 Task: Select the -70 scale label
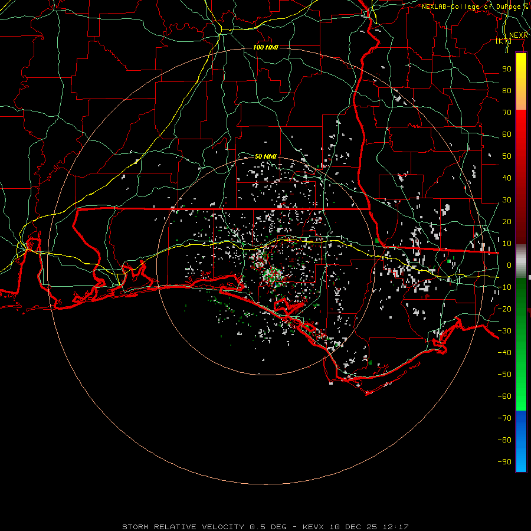coord(504,418)
